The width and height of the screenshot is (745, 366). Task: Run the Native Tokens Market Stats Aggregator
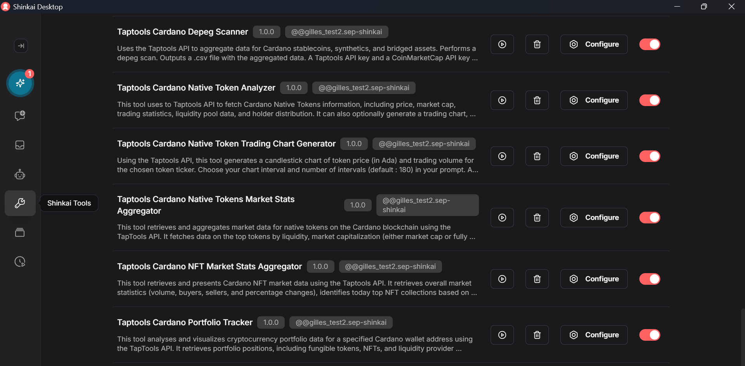click(x=502, y=217)
